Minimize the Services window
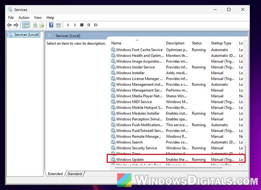 (x=215, y=9)
